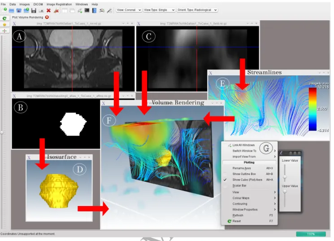The height and width of the screenshot is (241, 334).
Task: Click the green refresh arrow in left sidebar
Action: point(4,18)
